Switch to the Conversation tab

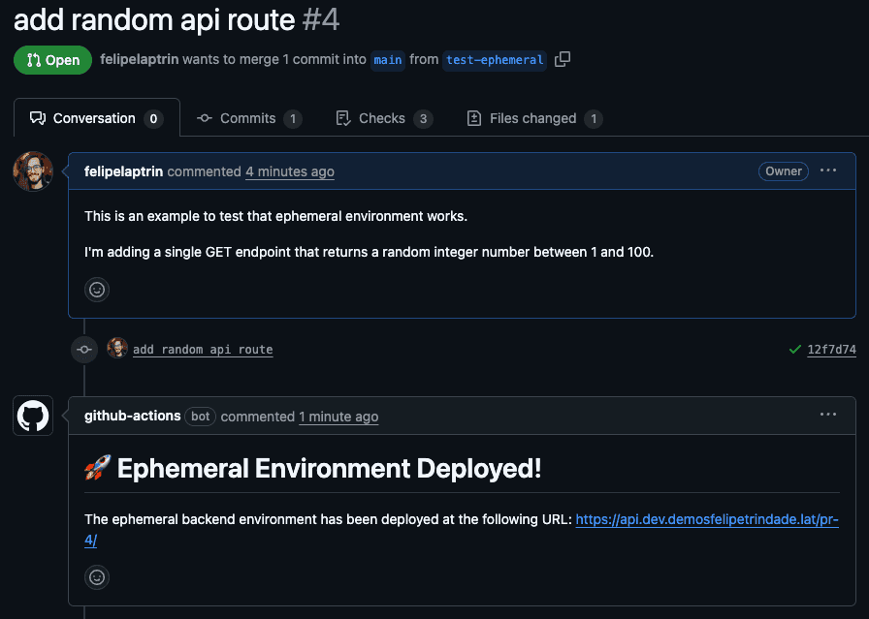coord(96,118)
